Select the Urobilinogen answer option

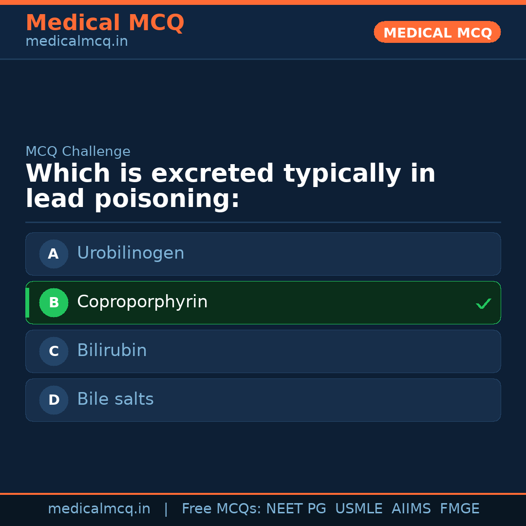[x=263, y=254]
